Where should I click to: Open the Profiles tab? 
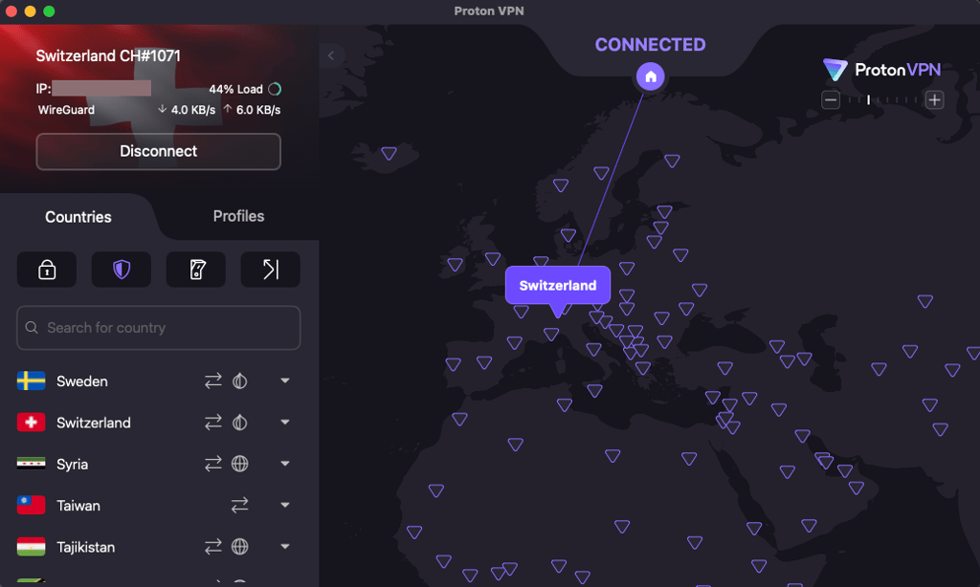pyautogui.click(x=238, y=216)
